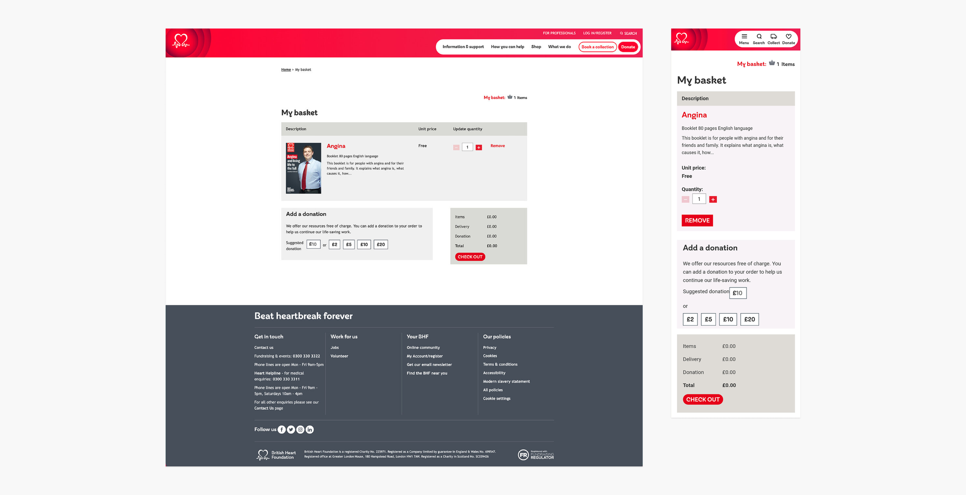The height and width of the screenshot is (495, 966).
Task: Click desktop suggested donation amount field
Action: click(313, 244)
